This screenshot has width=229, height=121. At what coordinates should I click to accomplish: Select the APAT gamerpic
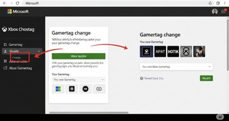click(160, 51)
